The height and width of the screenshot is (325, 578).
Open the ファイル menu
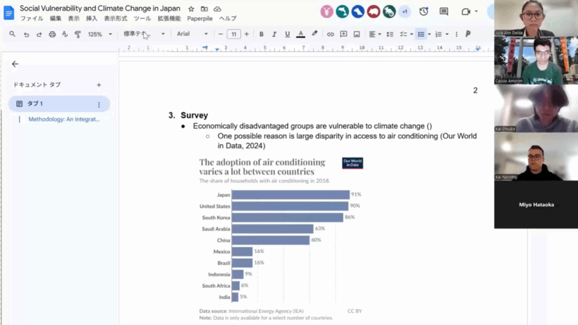tap(32, 19)
